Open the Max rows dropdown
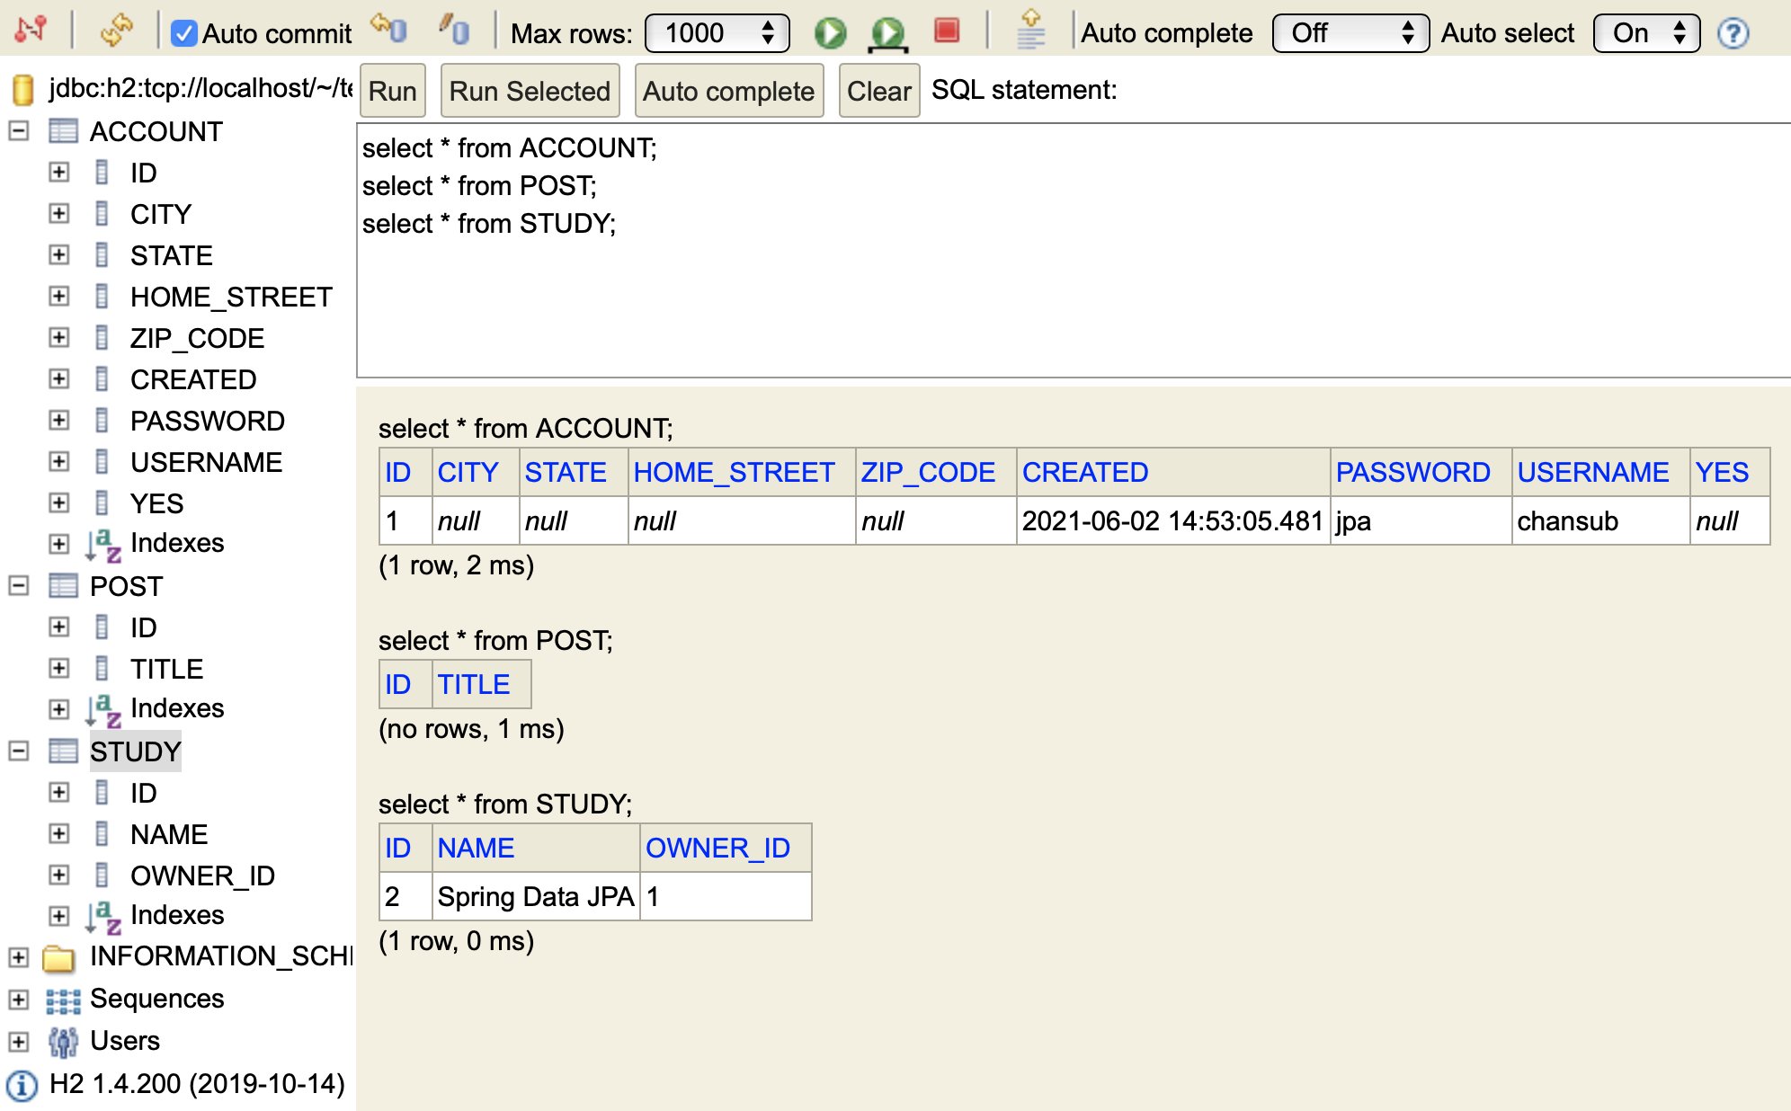The height and width of the screenshot is (1111, 1791). 717,33
